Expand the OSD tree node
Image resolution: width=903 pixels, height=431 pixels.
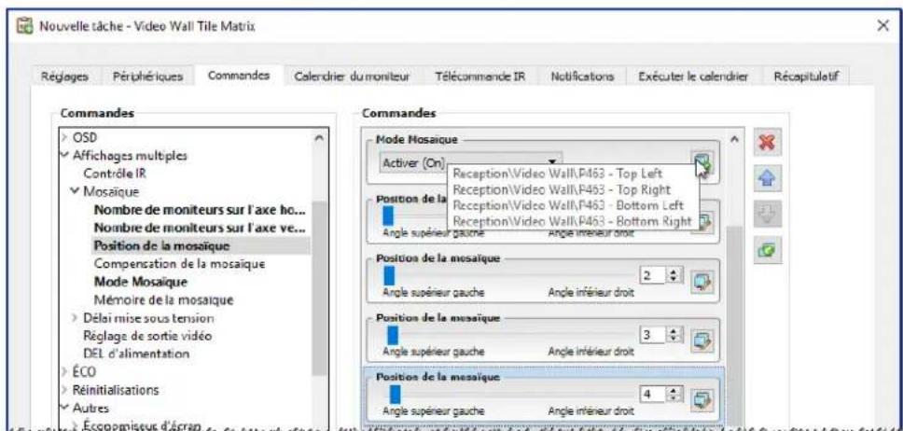point(64,138)
